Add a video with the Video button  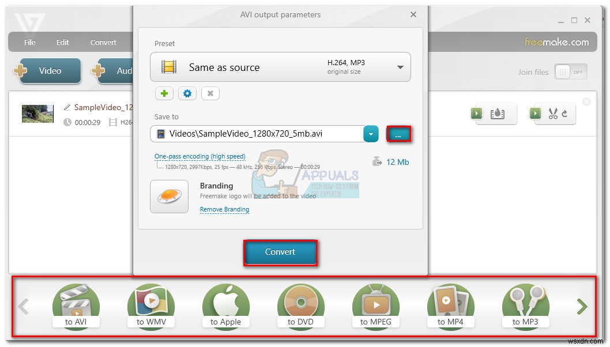tap(50, 71)
